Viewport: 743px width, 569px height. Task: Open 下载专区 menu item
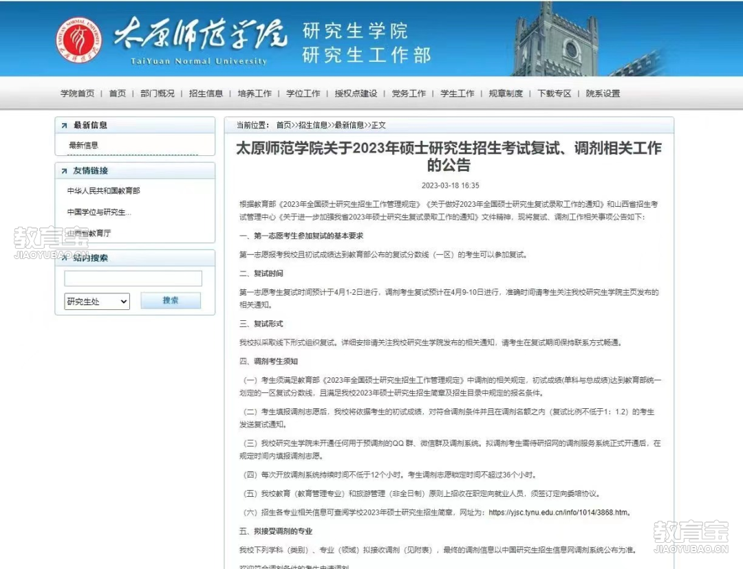pyautogui.click(x=554, y=93)
